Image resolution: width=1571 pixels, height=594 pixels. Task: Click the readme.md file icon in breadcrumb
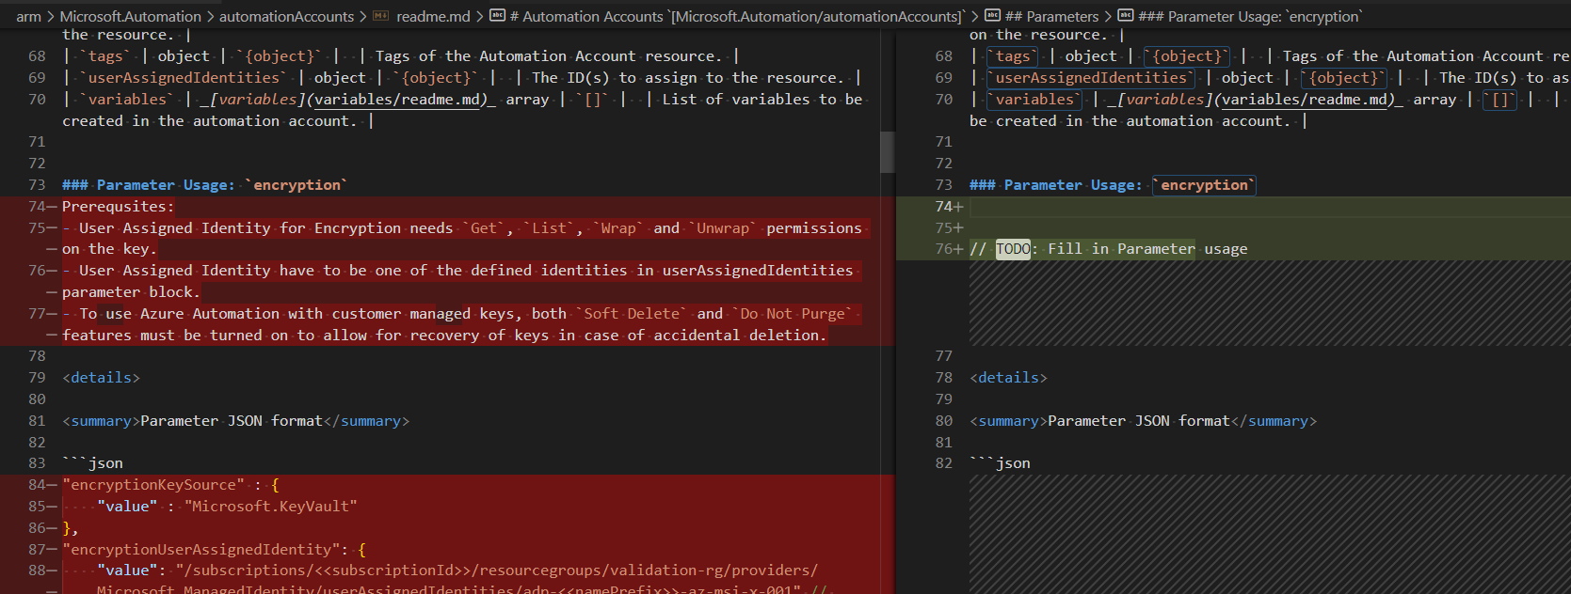click(381, 16)
